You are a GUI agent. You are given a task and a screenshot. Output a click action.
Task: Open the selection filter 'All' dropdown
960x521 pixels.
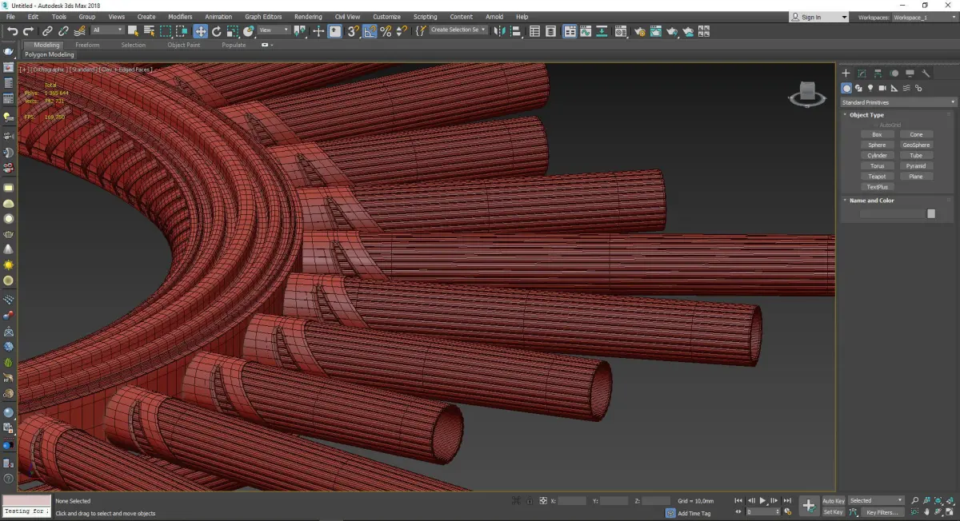[107, 30]
